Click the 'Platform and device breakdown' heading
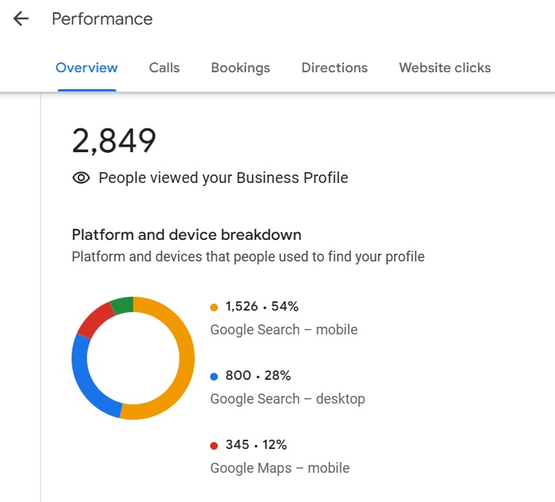Viewport: 555px width, 502px height. pyautogui.click(x=186, y=234)
